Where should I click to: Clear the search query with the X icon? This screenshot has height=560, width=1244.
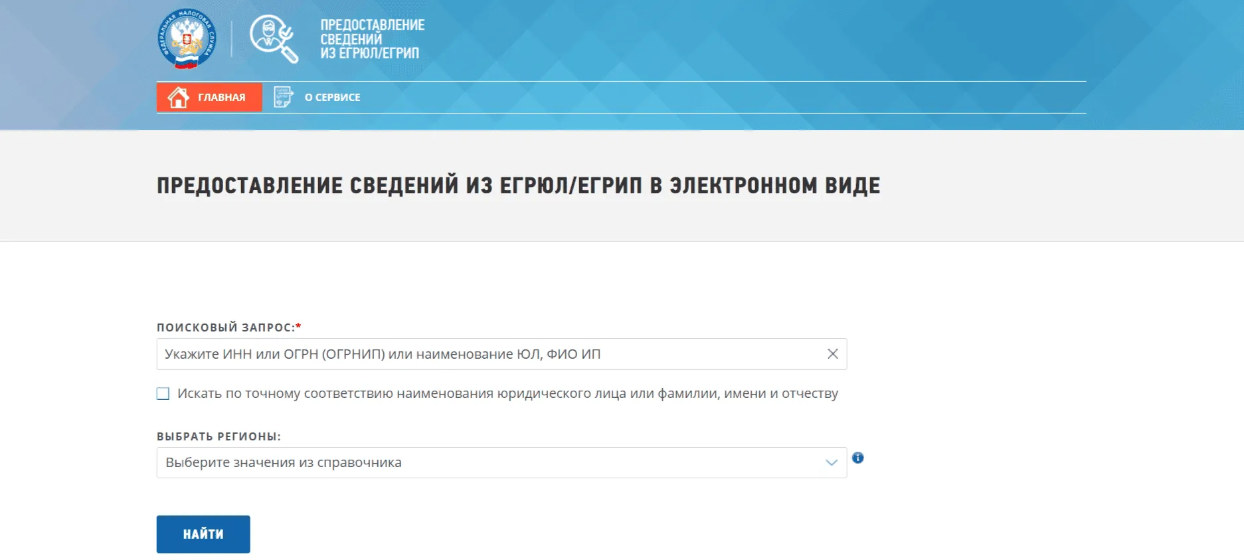(832, 354)
